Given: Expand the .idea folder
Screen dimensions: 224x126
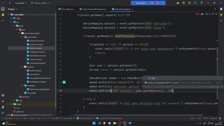Looking at the screenshot, I should tap(11, 18).
